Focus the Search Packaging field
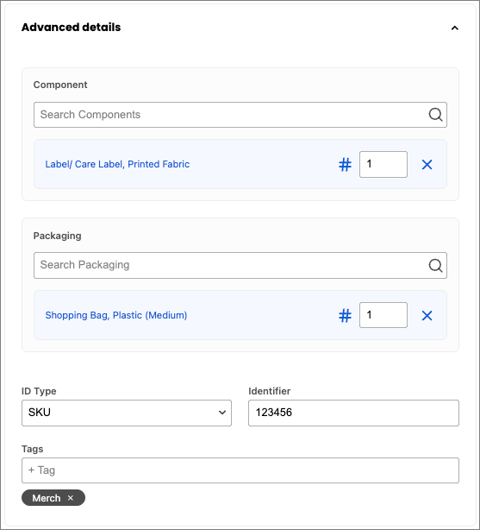 tap(240, 265)
